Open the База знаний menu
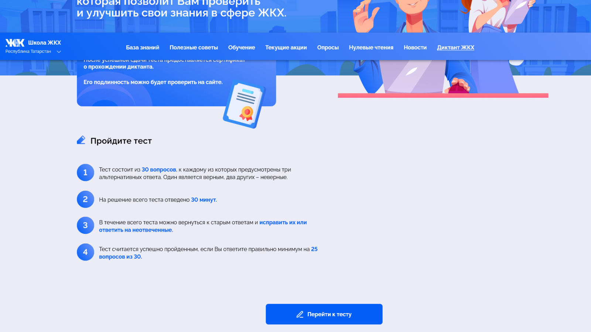This screenshot has height=332, width=591. point(143,48)
